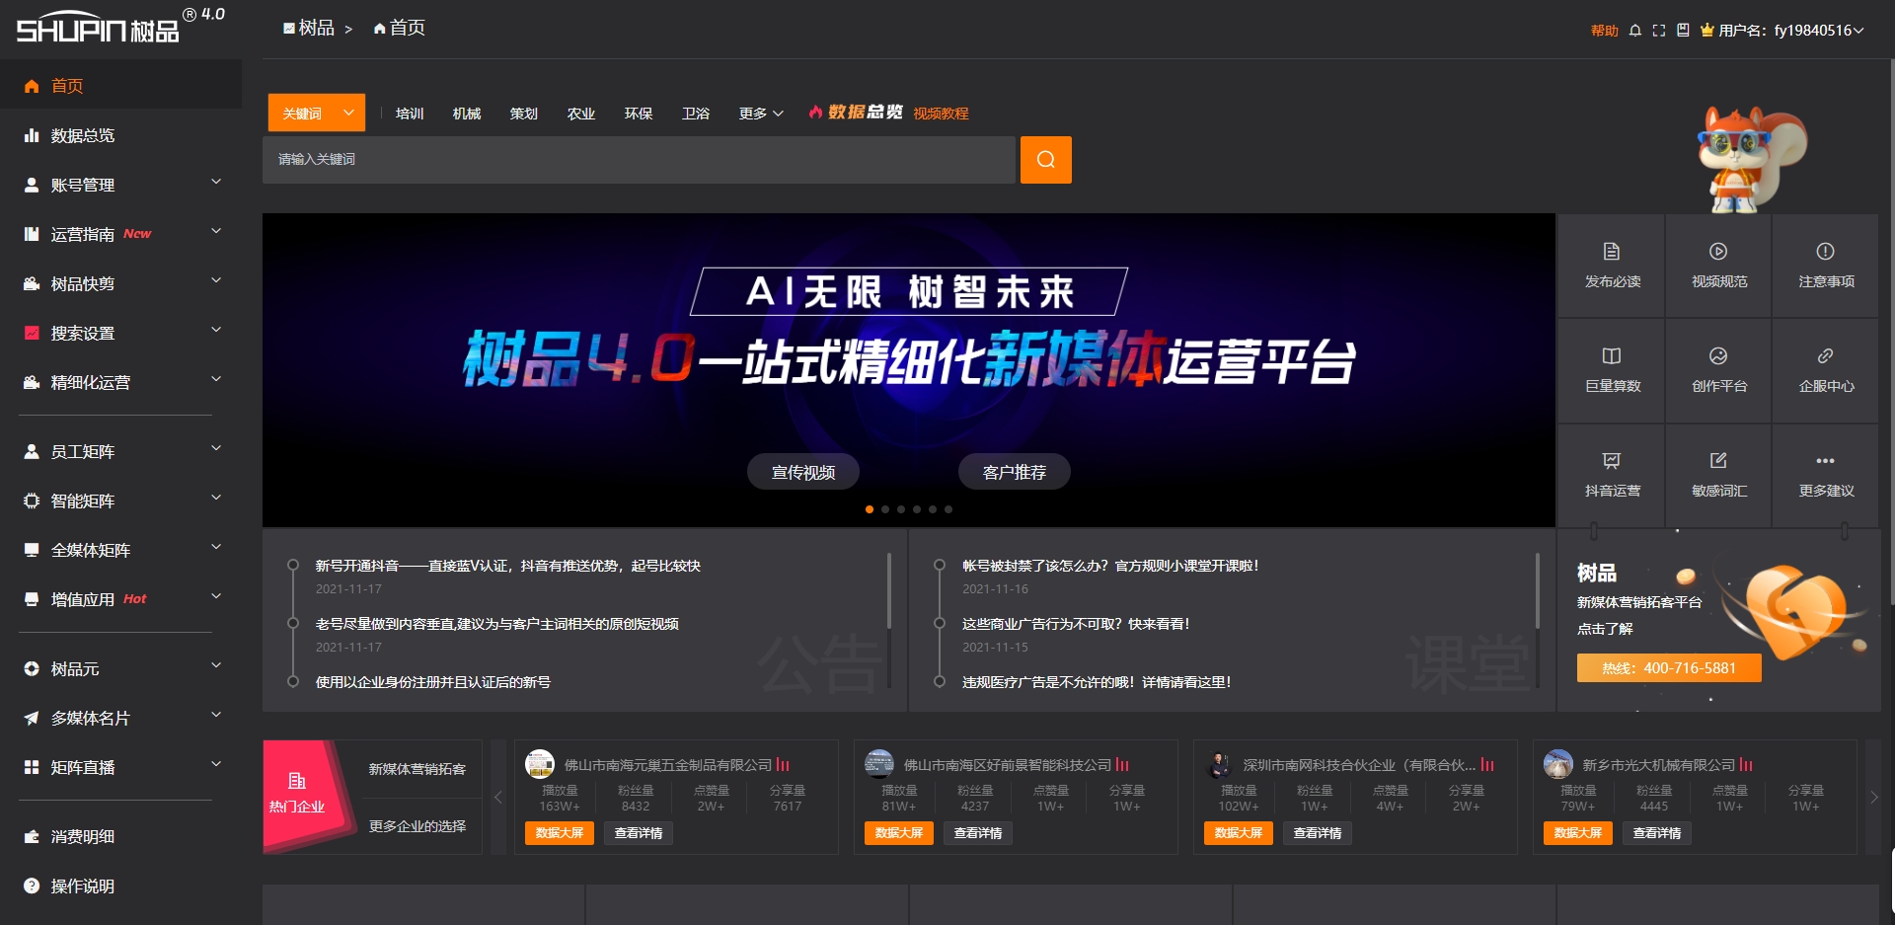Image resolution: width=1895 pixels, height=925 pixels.
Task: Expand 多媒体名片 sidebar menu
Action: (216, 716)
